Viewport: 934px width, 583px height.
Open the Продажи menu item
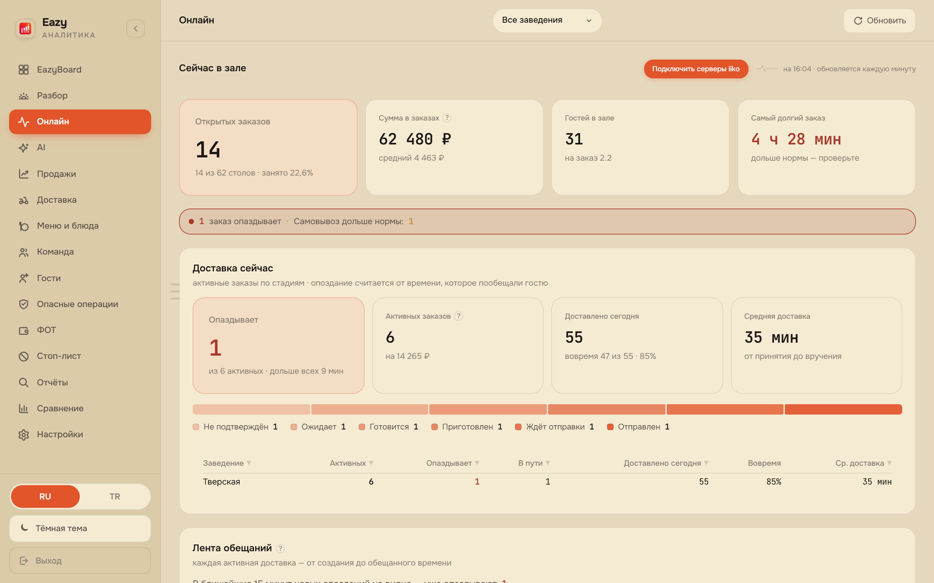pyautogui.click(x=80, y=174)
